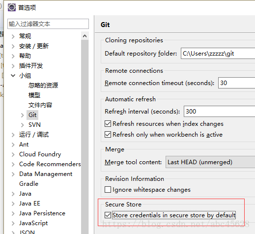
Task: Expand the Java node arrow
Action: tap(13, 194)
